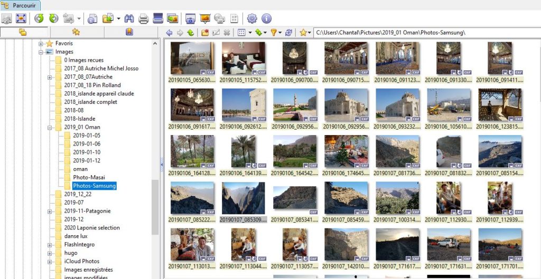This screenshot has width=541, height=279.
Task: Click the printer icon to print
Action: (x=143, y=18)
